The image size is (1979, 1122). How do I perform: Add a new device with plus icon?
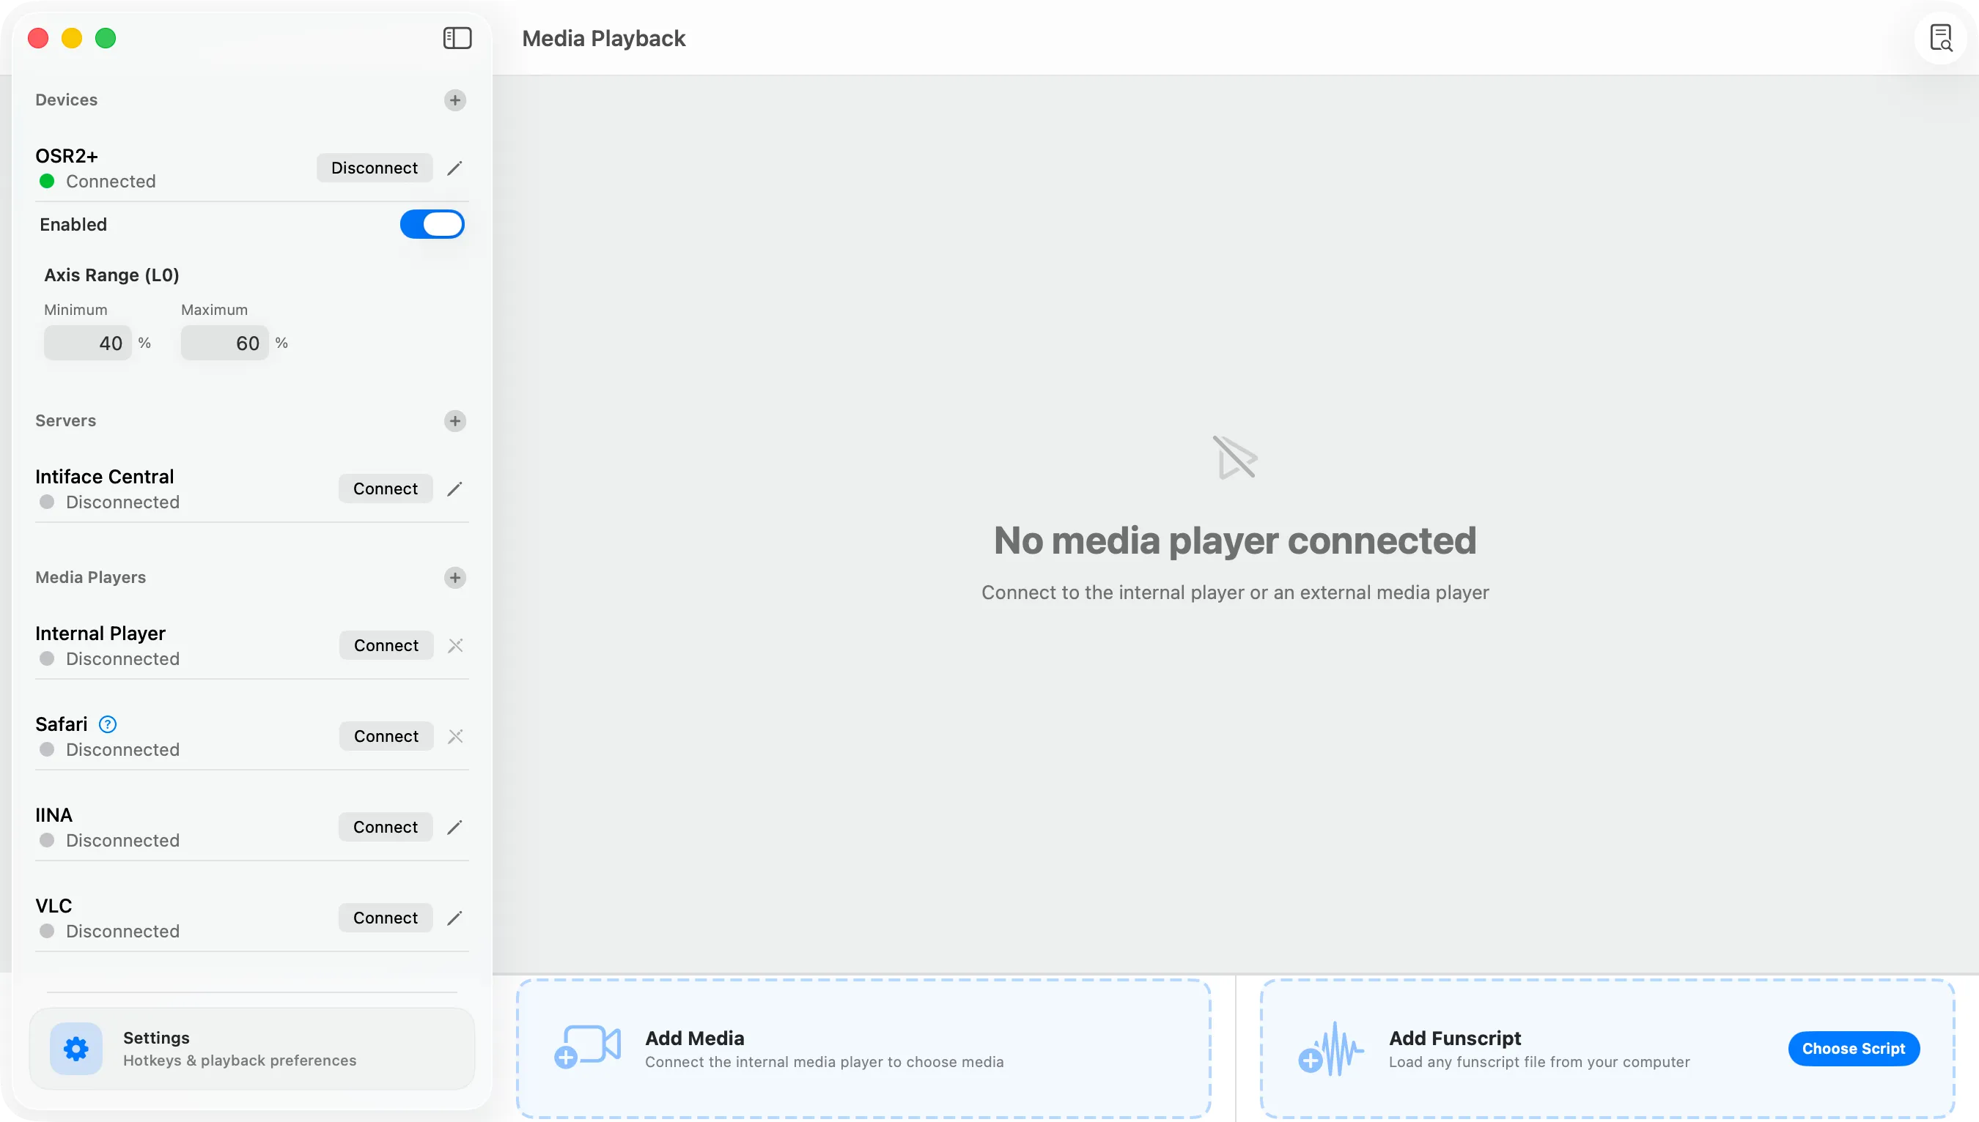[x=455, y=100]
